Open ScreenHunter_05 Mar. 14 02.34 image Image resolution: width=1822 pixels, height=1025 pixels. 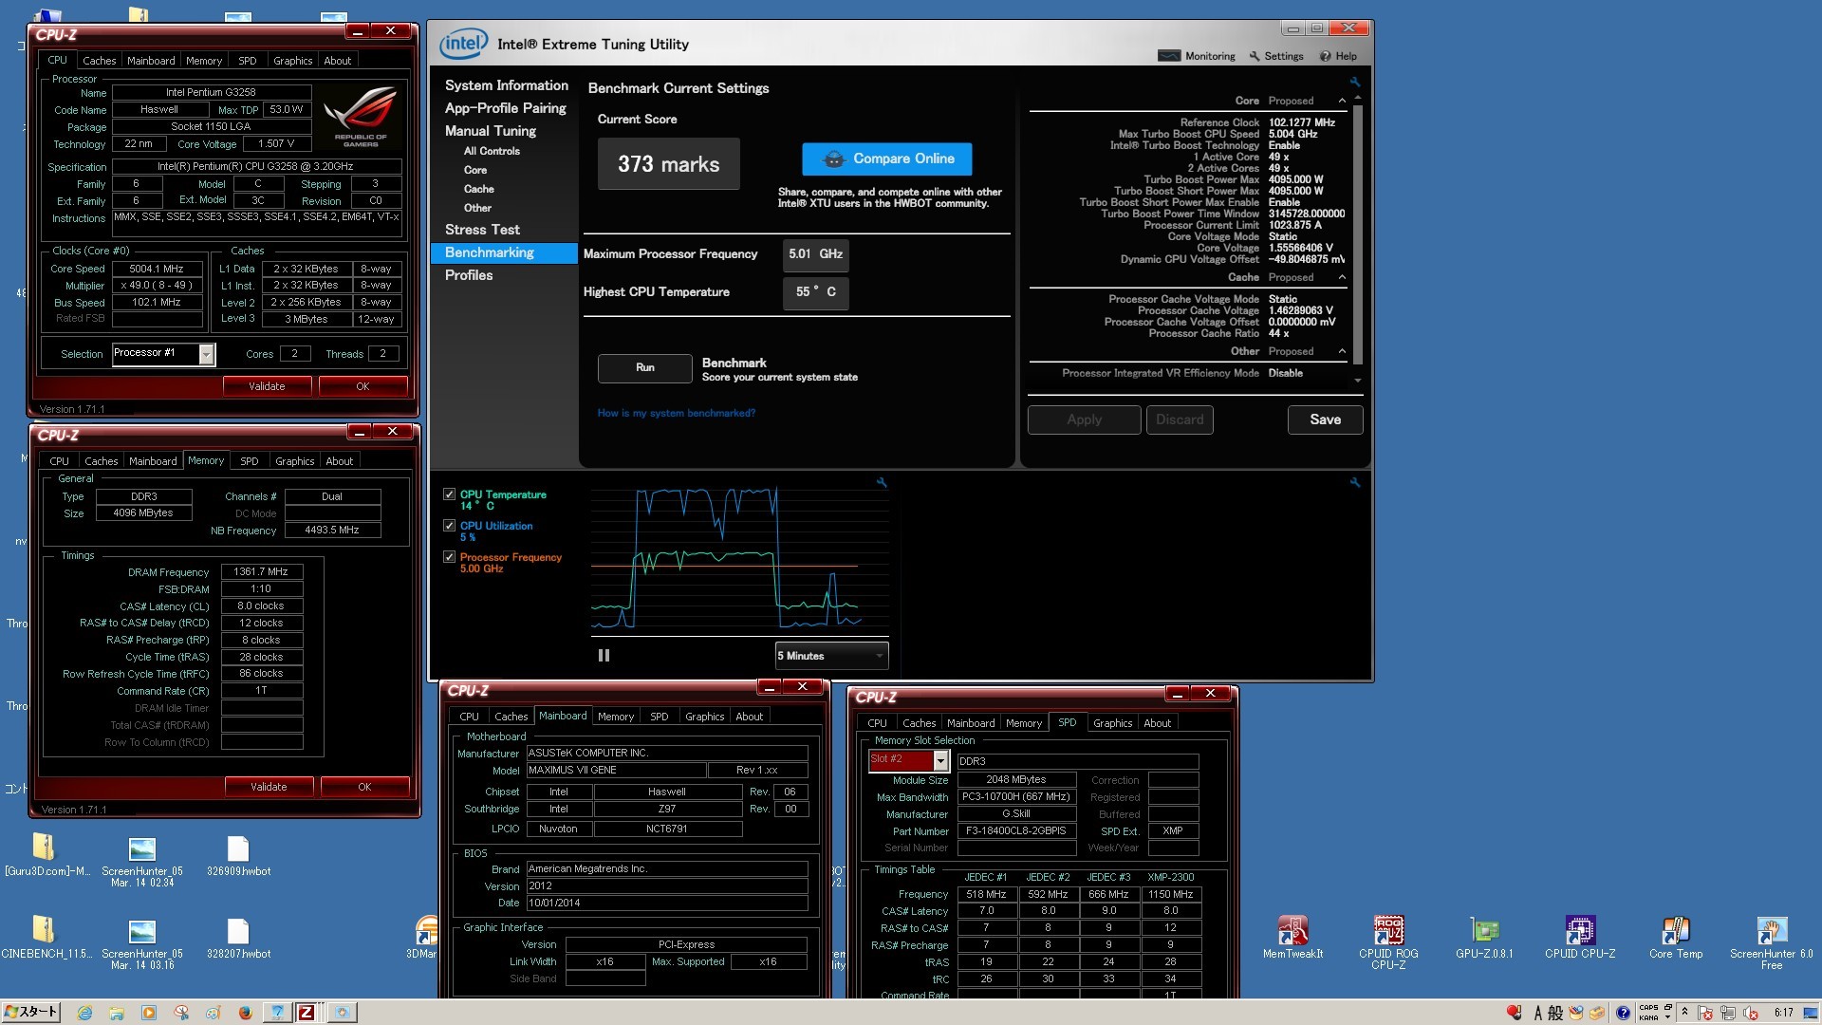(x=141, y=861)
